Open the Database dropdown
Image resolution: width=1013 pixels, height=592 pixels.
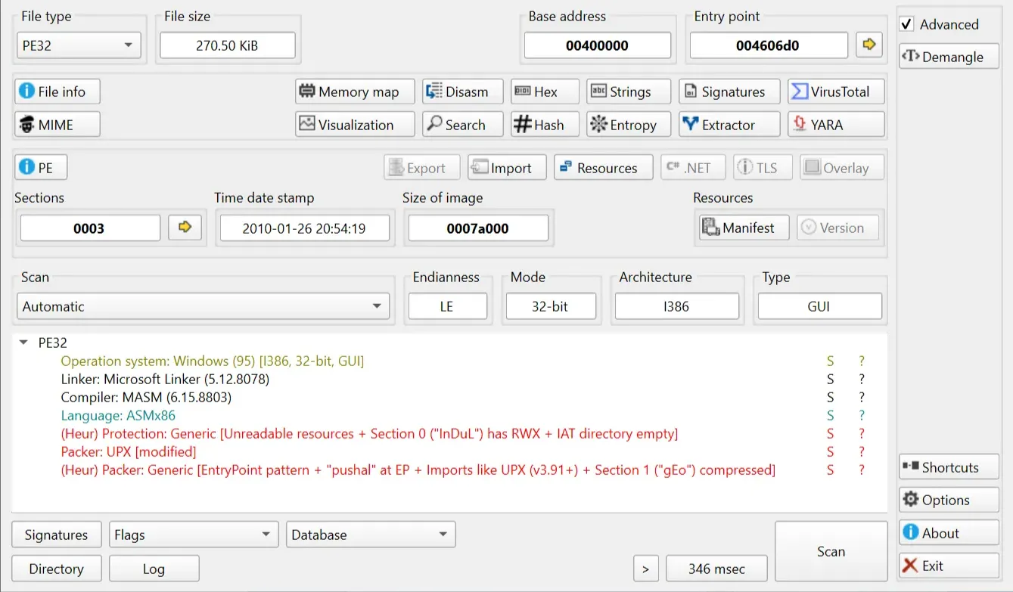tap(370, 535)
